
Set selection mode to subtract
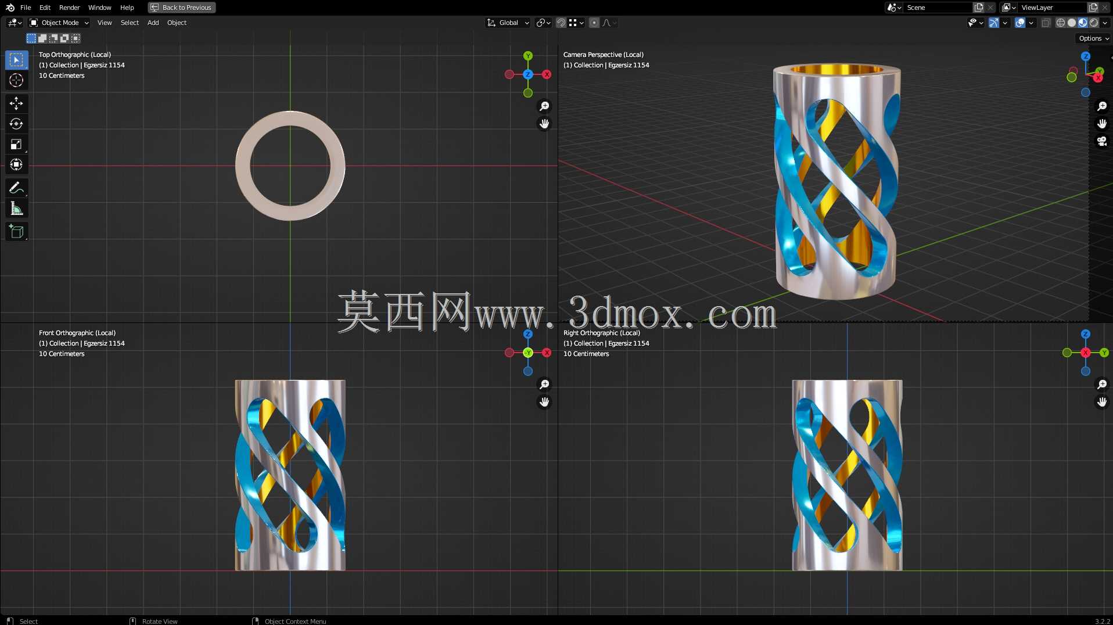(53, 38)
